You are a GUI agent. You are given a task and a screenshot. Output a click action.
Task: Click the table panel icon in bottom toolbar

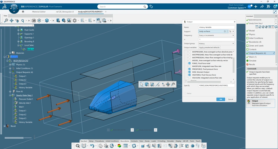point(125,146)
